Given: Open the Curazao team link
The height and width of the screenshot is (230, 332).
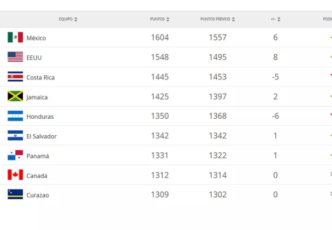Looking at the screenshot, I should (38, 195).
